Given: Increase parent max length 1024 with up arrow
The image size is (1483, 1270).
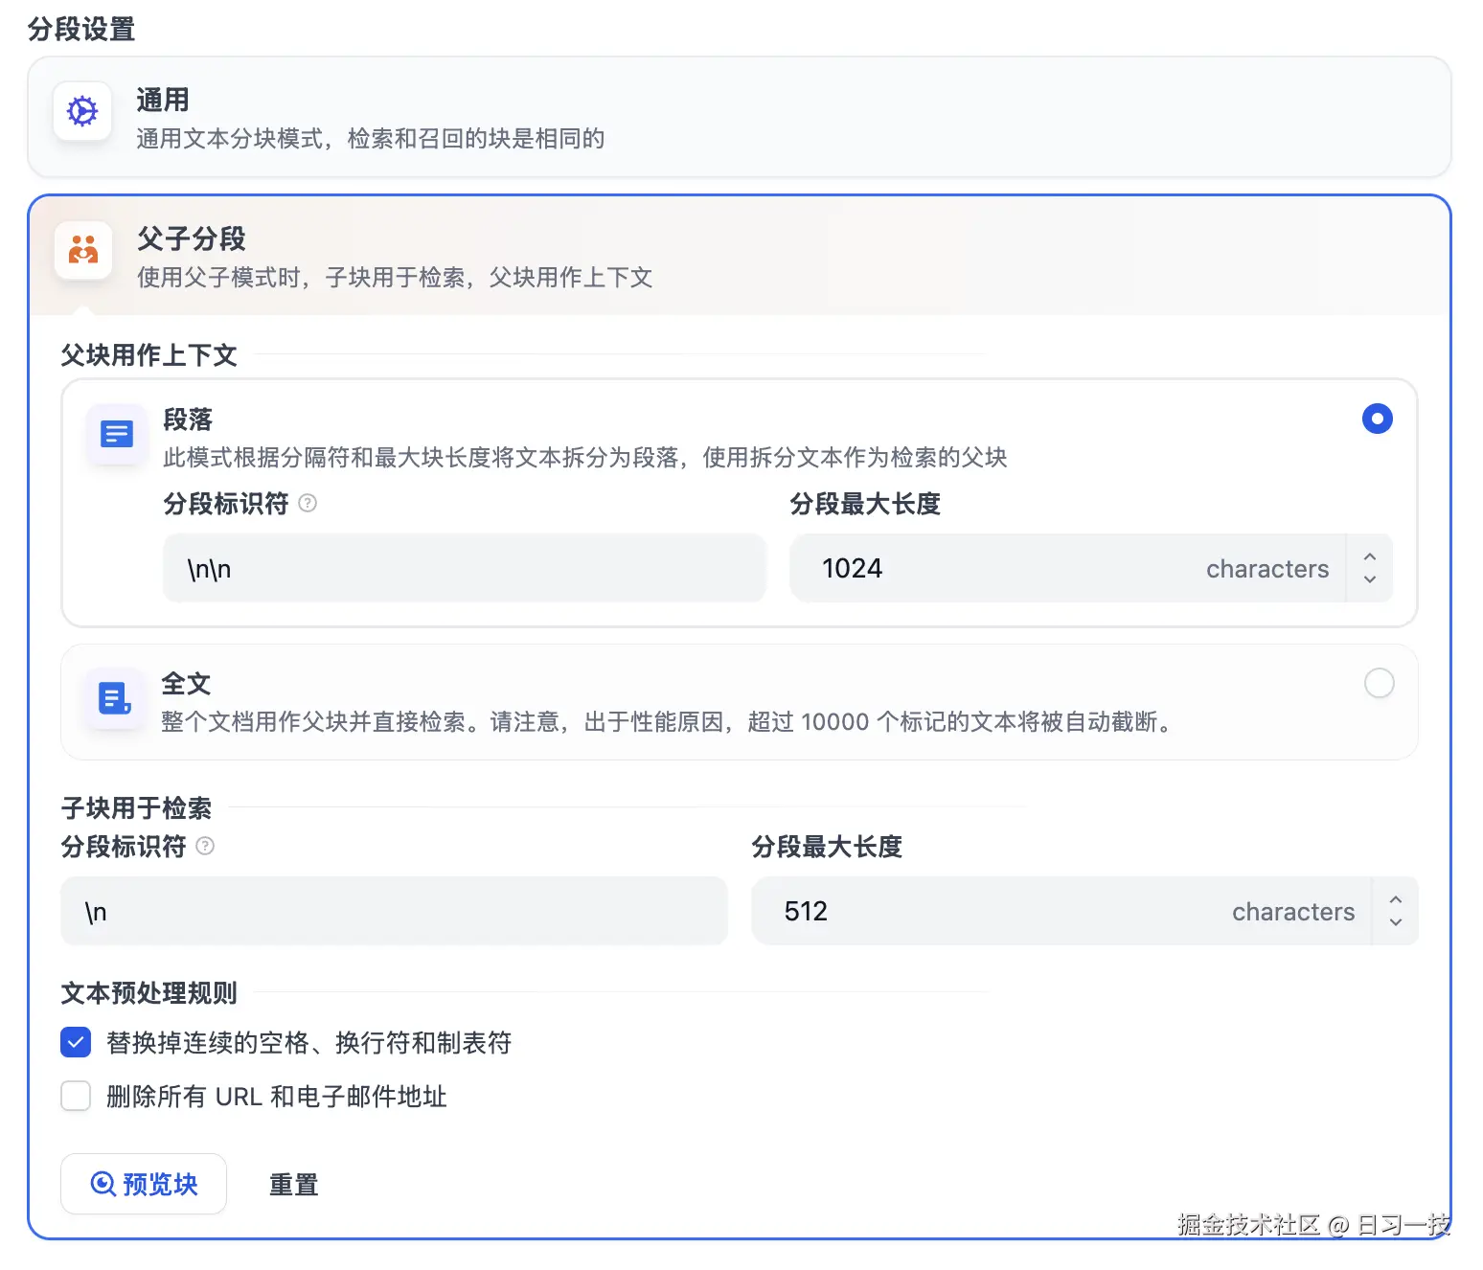Looking at the screenshot, I should click(1370, 556).
